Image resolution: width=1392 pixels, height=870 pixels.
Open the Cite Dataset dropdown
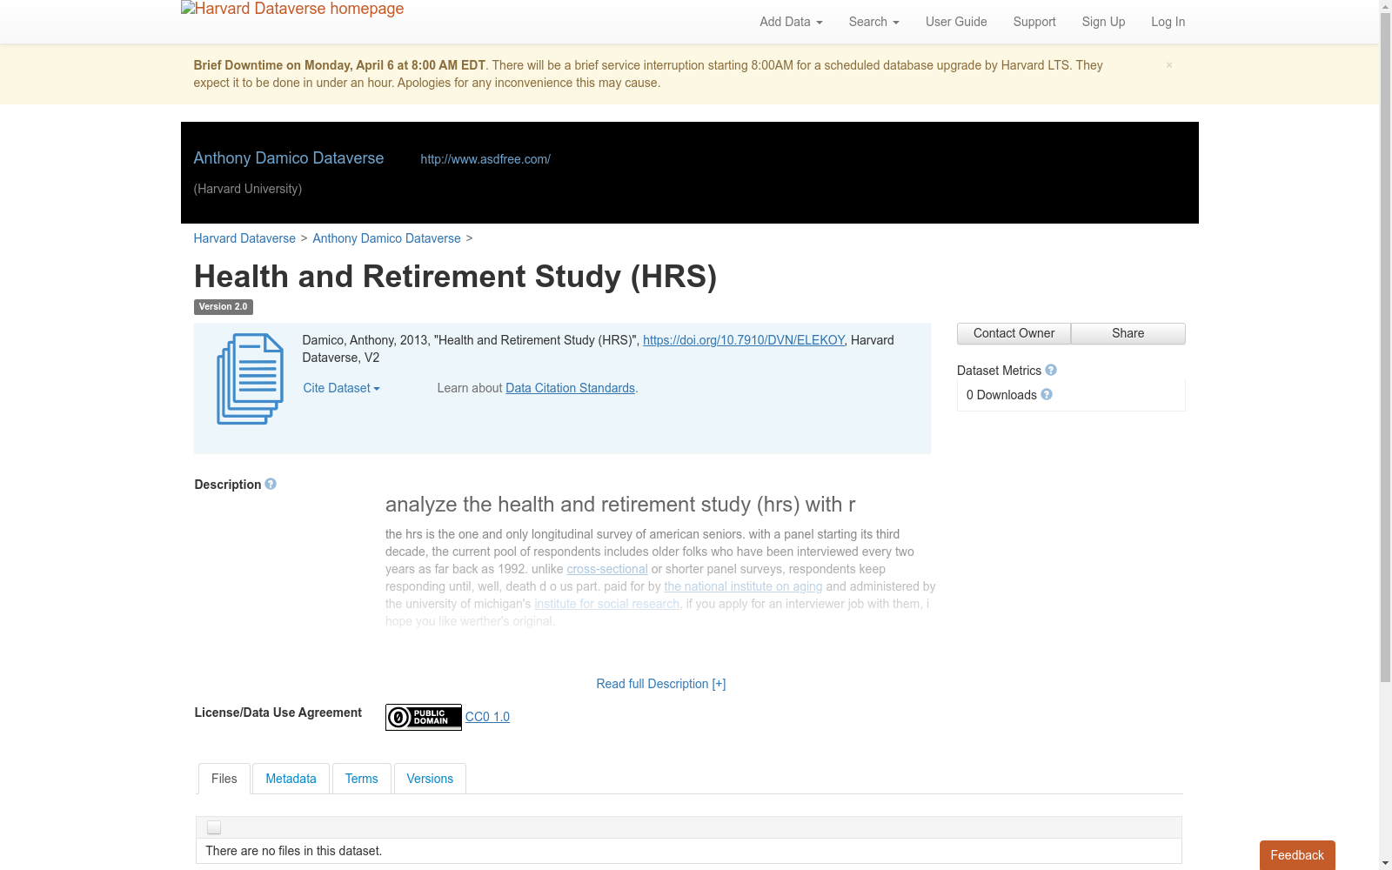341,388
